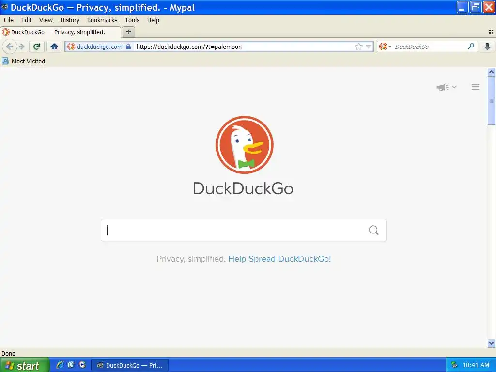Image resolution: width=496 pixels, height=372 pixels.
Task: Open the File menu
Action: [x=9, y=20]
